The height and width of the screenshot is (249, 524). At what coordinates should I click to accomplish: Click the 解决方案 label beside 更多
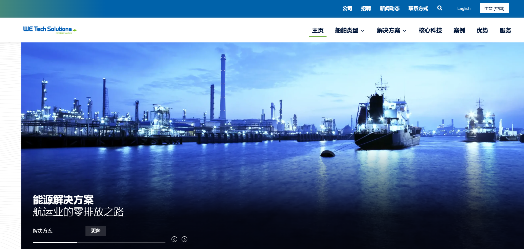[x=43, y=231]
